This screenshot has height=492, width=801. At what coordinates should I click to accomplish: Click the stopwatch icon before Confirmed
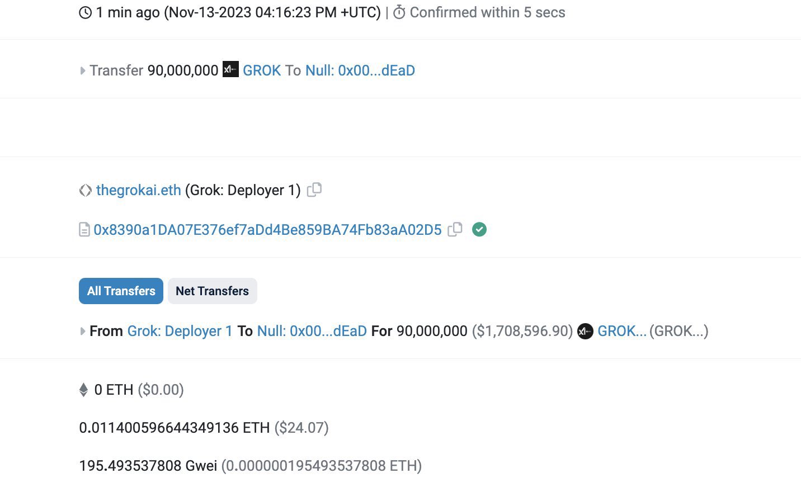click(x=399, y=12)
